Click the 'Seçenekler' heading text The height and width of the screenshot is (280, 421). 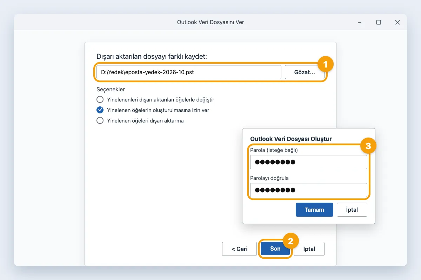111,89
